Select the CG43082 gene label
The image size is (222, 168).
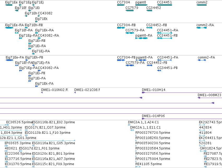click(x=45, y=13)
